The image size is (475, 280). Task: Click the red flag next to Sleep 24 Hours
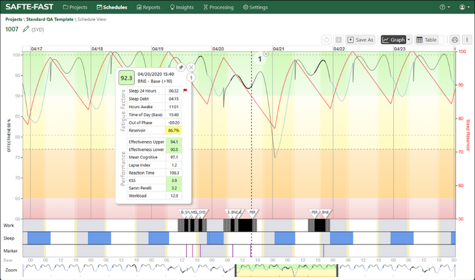185,90
